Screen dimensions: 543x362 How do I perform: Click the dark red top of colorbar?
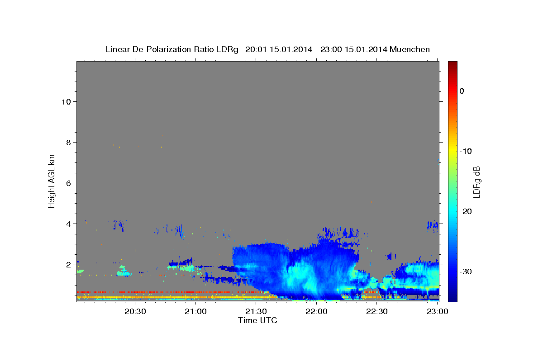click(452, 64)
